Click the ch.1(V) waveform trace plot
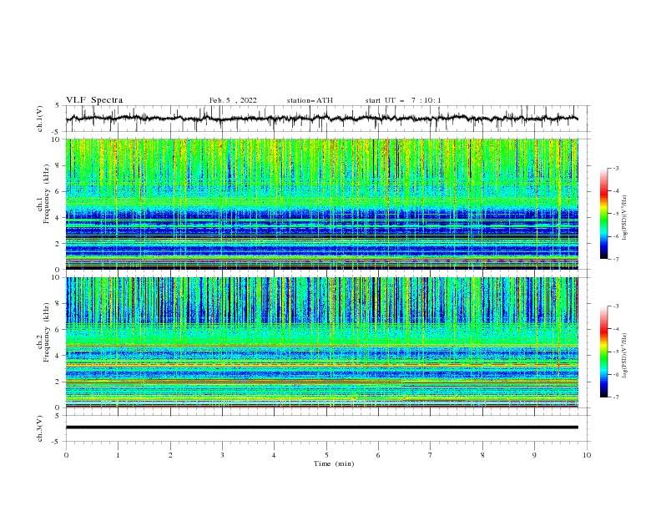Viewport: 661px width, 511px height. pos(322,119)
